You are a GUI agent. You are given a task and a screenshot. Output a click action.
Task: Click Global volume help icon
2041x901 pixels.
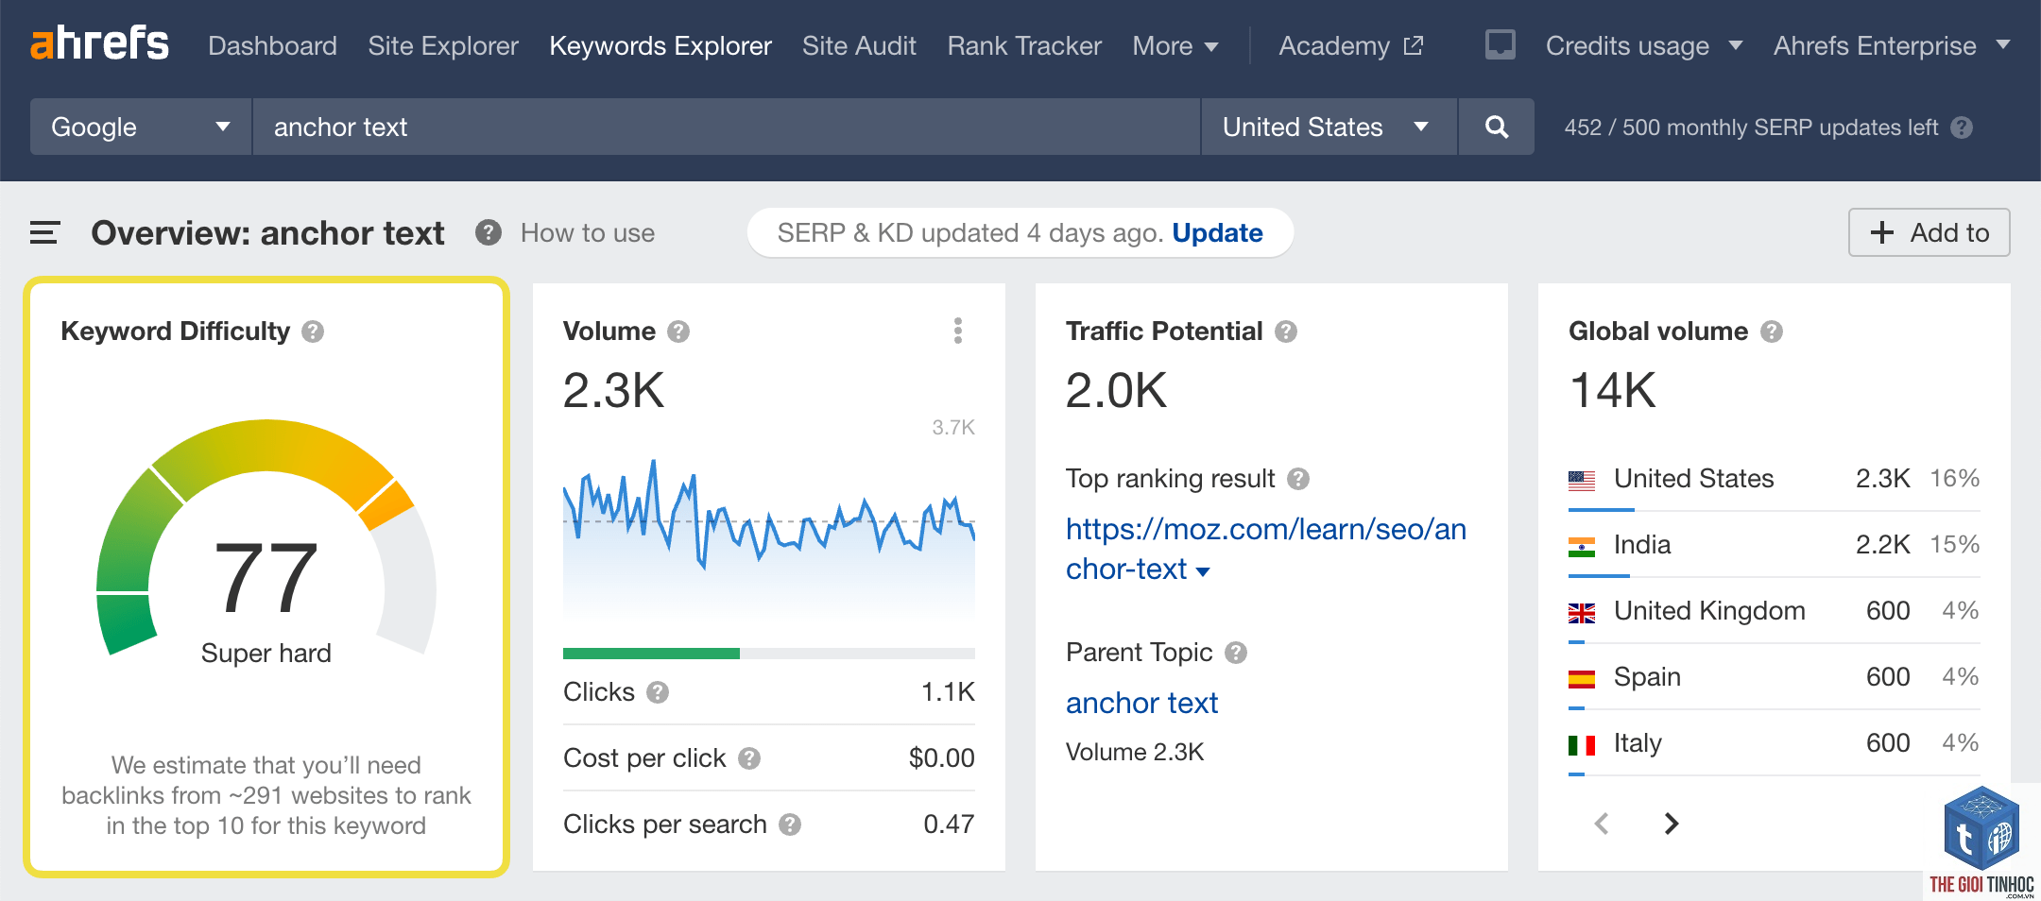(x=1772, y=331)
